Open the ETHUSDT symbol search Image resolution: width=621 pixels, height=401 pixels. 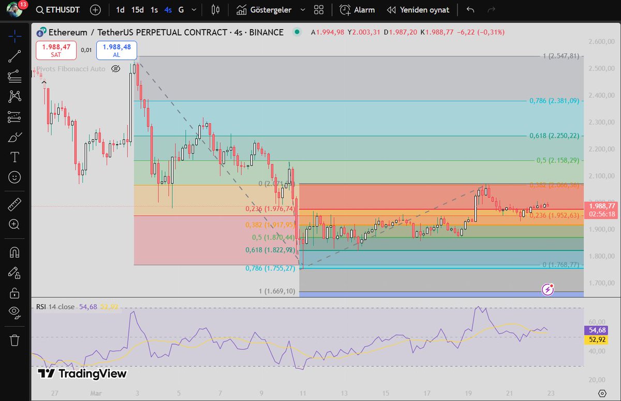pyautogui.click(x=58, y=10)
